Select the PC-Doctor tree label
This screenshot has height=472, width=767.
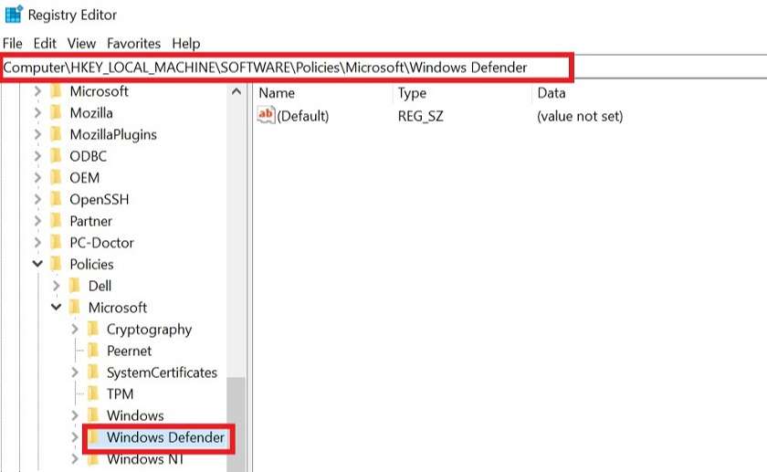(101, 243)
